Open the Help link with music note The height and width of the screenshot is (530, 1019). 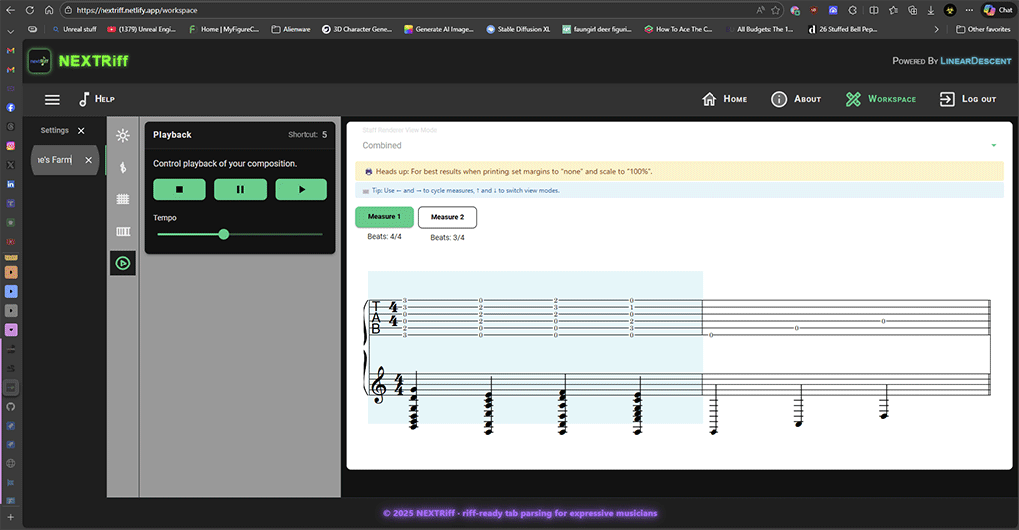[x=97, y=99]
